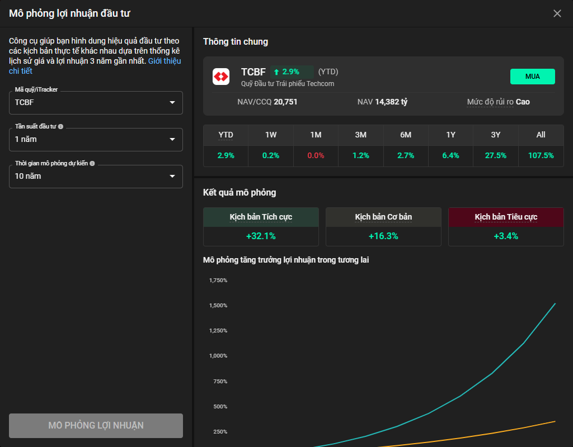Select the 3Y period column

pos(496,135)
